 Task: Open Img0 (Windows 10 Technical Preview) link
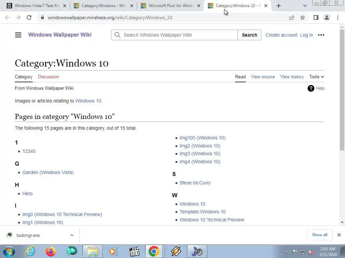(62, 214)
